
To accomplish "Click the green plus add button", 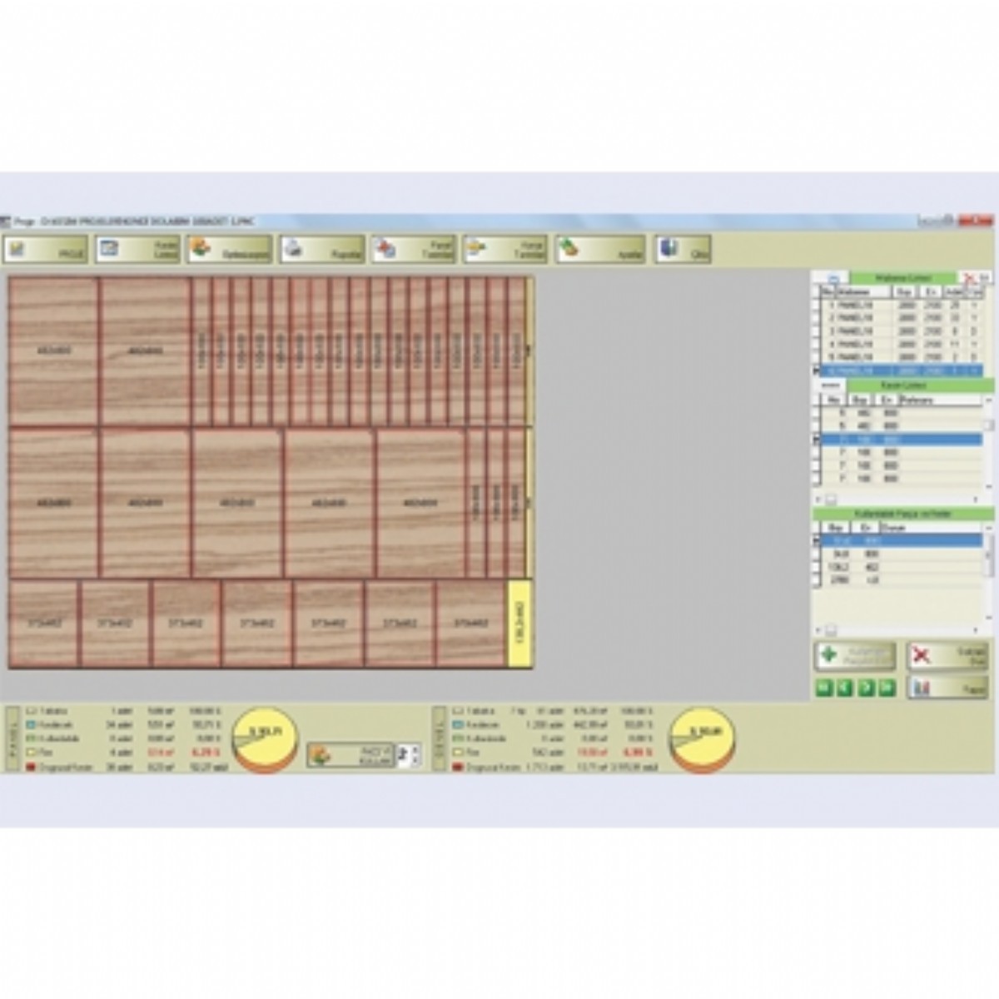I will point(854,656).
